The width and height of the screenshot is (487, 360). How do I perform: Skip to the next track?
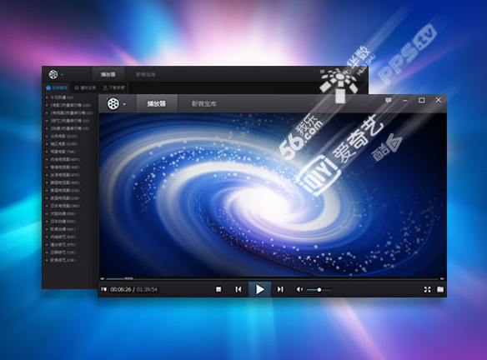[x=280, y=289]
